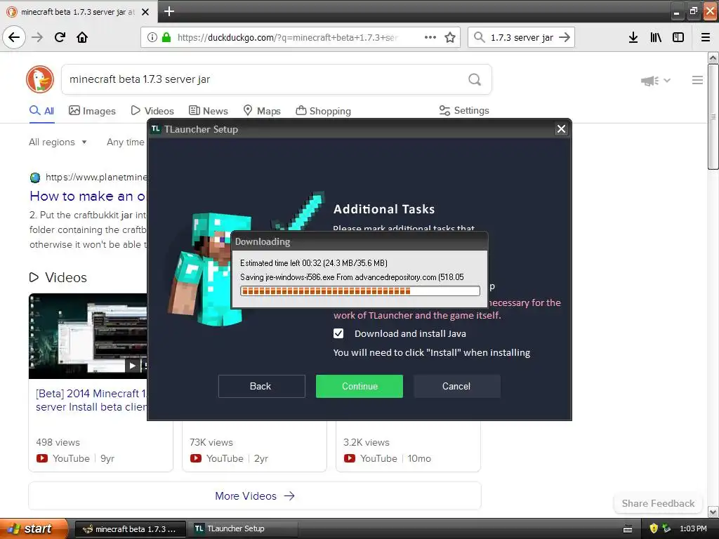
Task: Click the browser forward arrow
Action: (x=37, y=37)
